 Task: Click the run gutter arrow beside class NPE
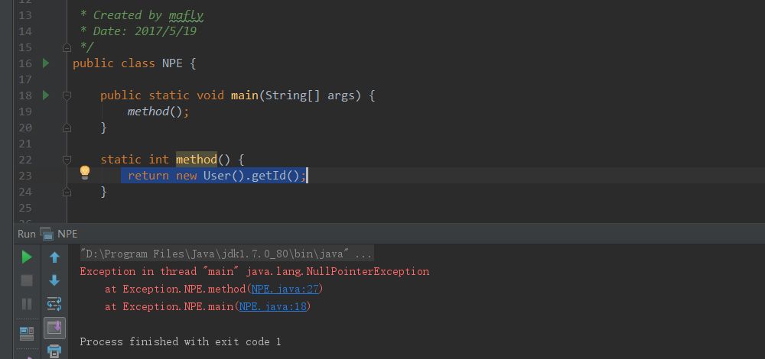[46, 63]
